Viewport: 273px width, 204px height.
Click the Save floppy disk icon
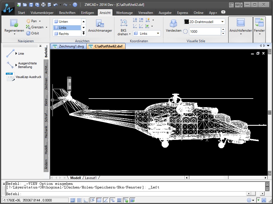click(x=31, y=5)
